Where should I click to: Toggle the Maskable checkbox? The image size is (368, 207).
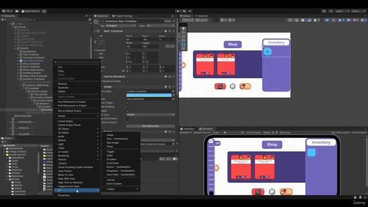(128, 110)
